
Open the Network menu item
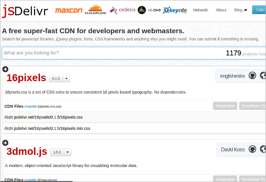coord(201,10)
